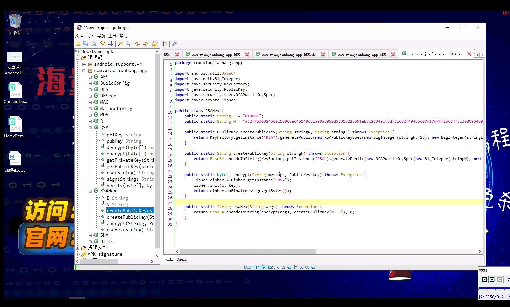Collapse the RSA class node
510x307 pixels.
90,128
